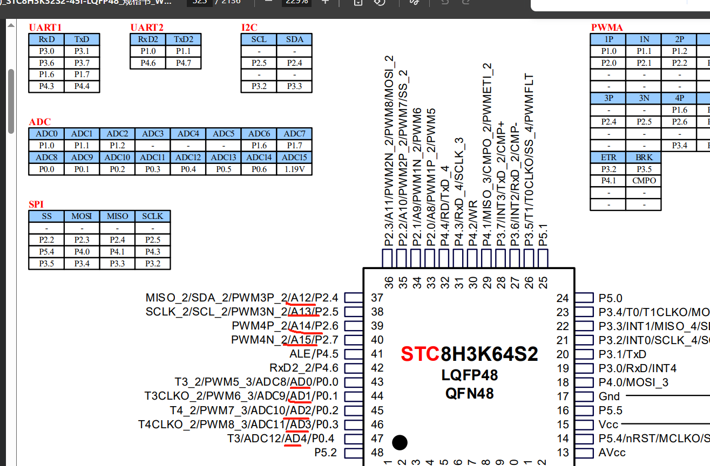The width and height of the screenshot is (710, 466).
Task: Click the ETR header in PWMA table
Action: [x=608, y=157]
